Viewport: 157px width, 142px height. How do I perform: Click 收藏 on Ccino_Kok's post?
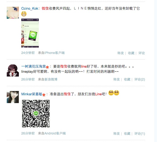click(131, 53)
